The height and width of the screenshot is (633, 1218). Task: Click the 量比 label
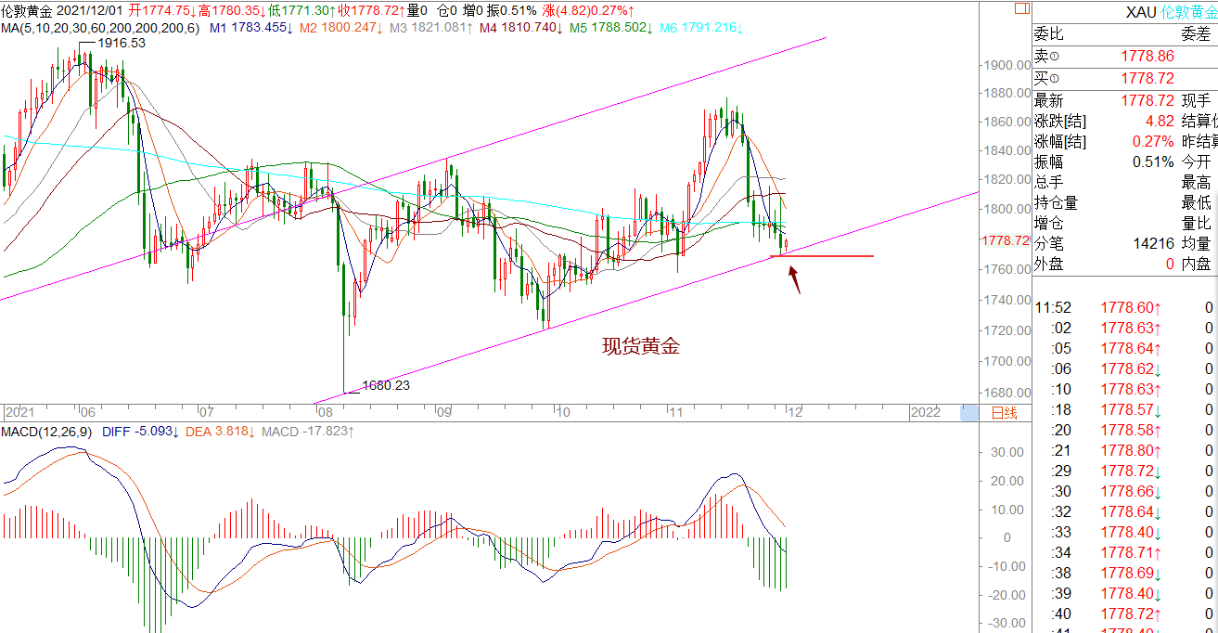(x=1196, y=223)
